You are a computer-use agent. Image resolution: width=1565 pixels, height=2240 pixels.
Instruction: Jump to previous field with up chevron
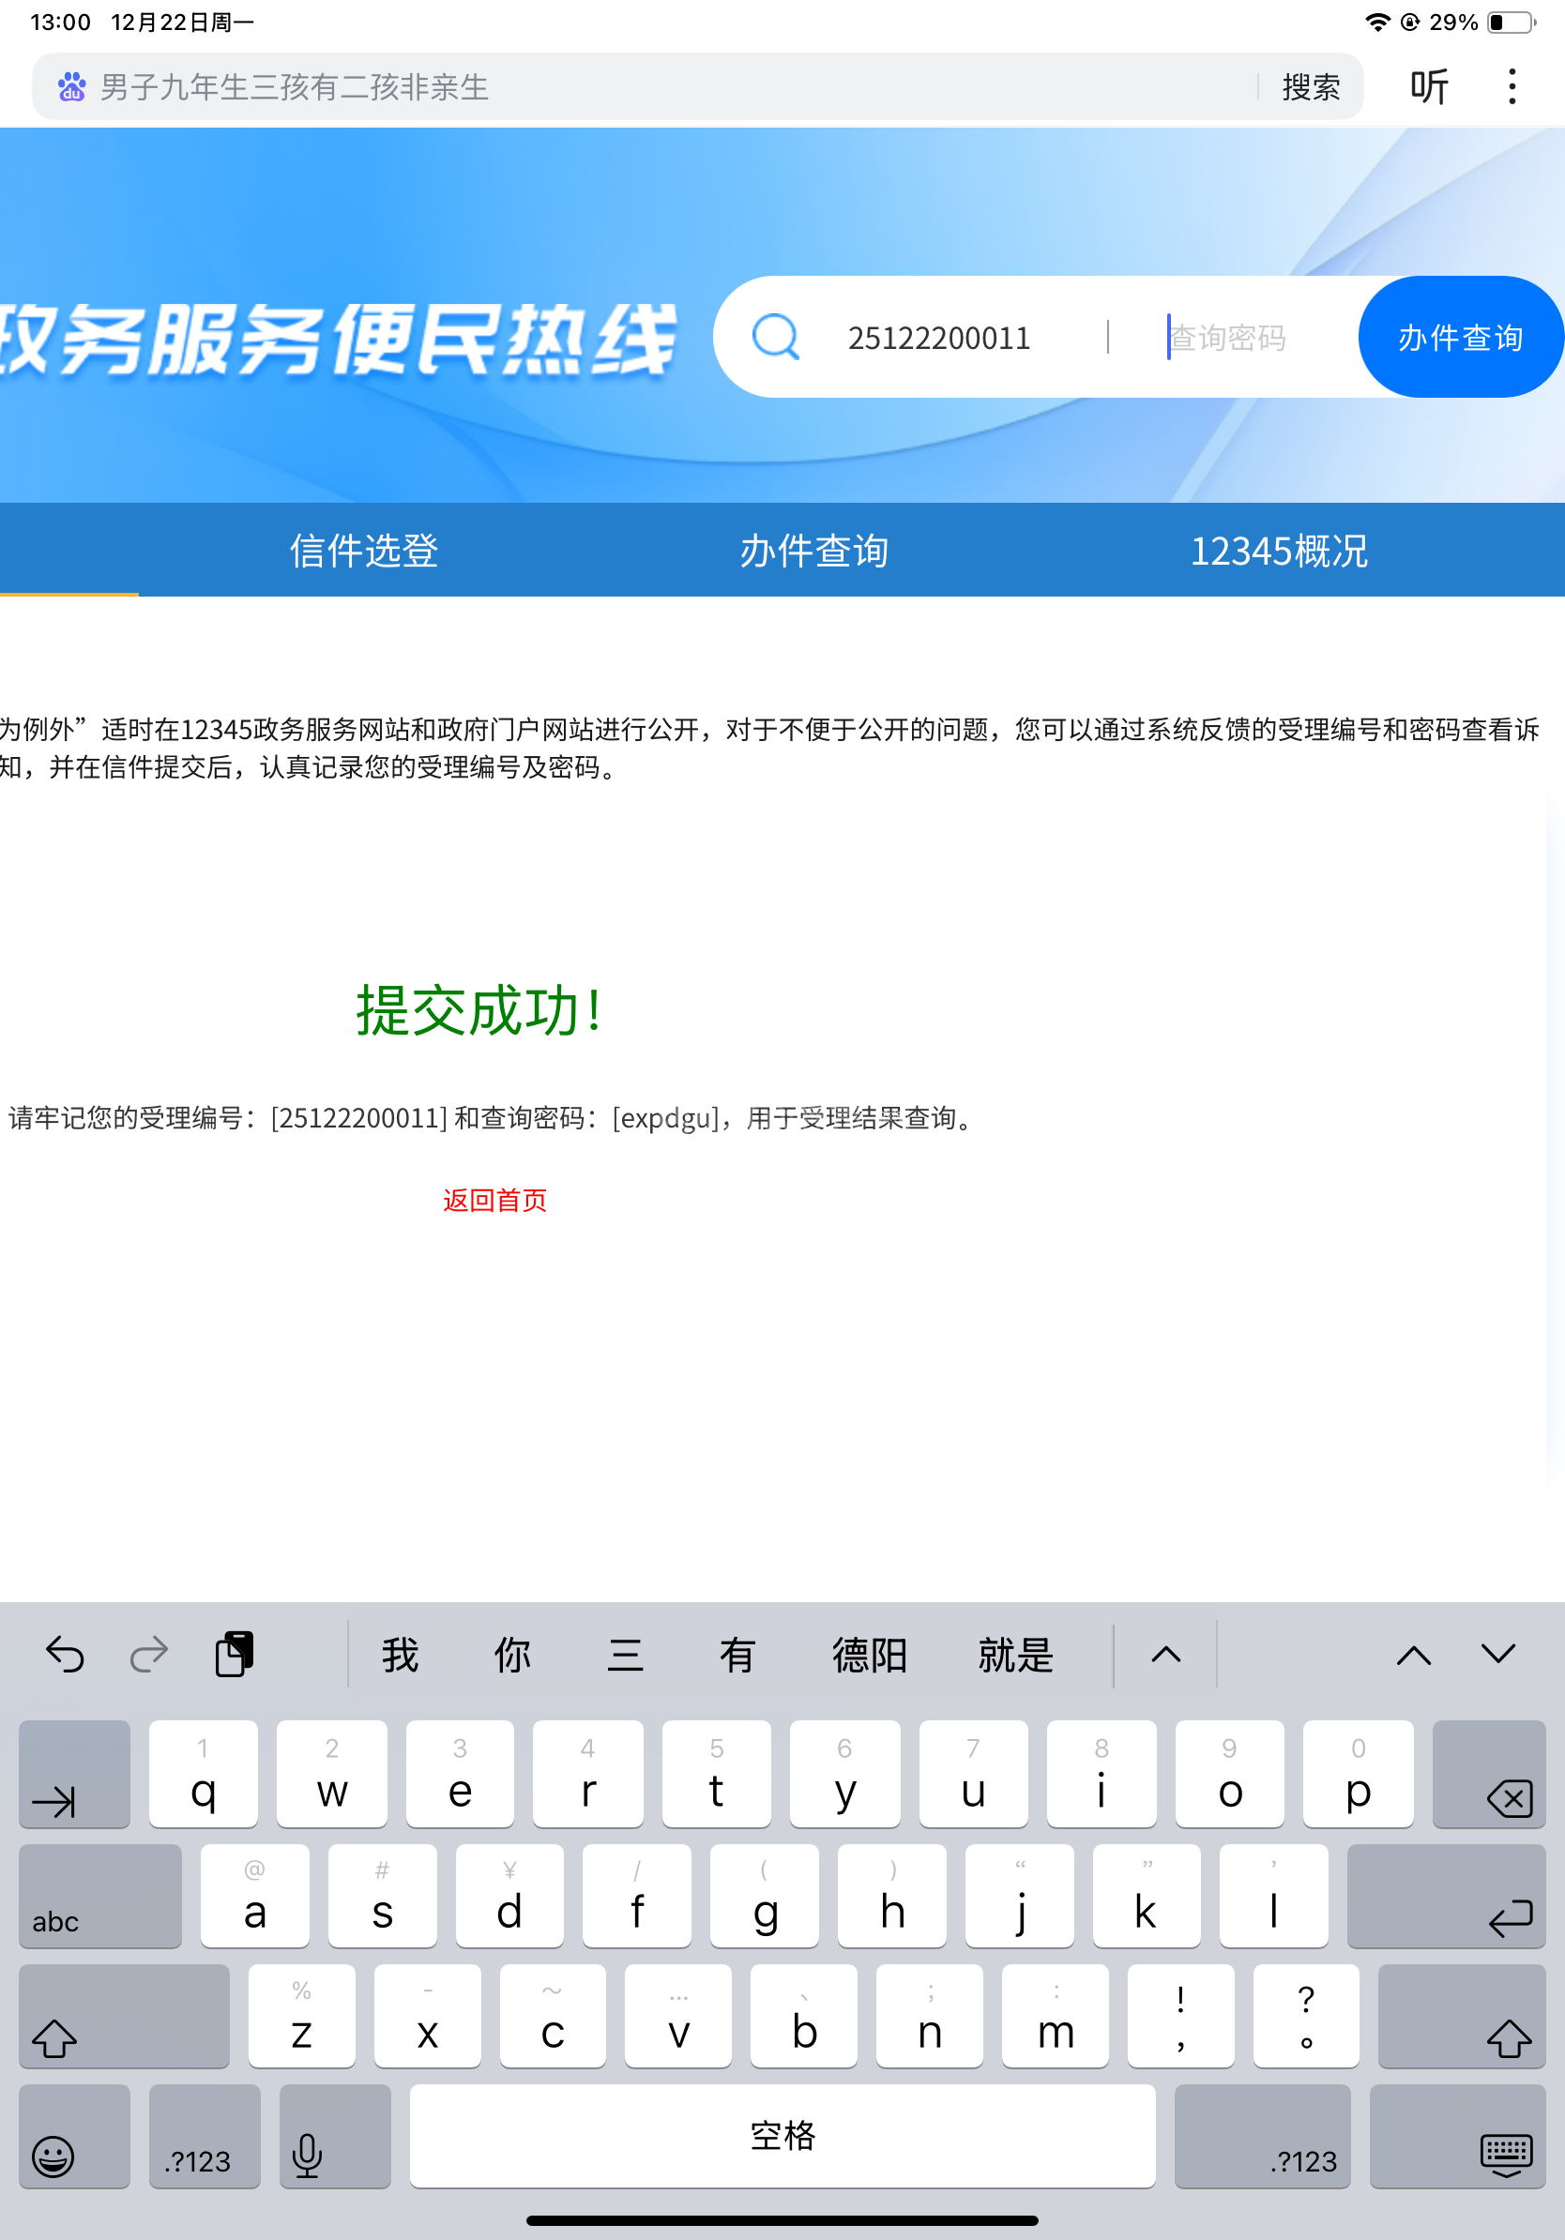[1413, 1654]
